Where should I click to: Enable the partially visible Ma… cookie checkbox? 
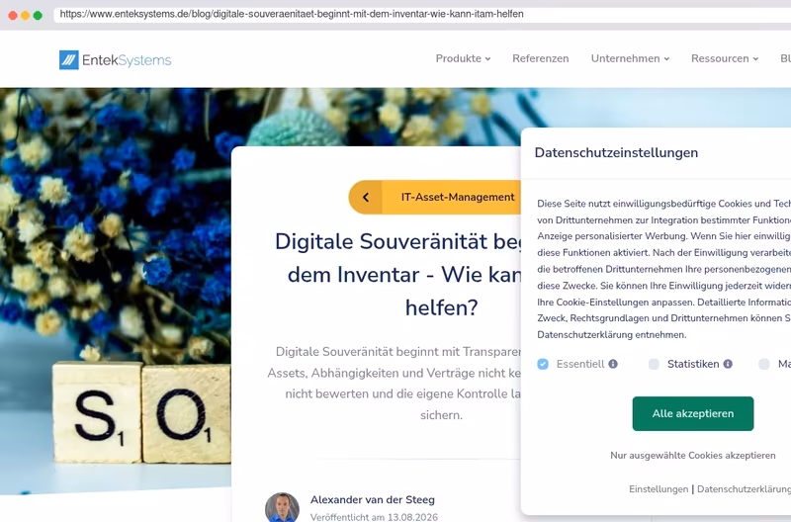[764, 364]
